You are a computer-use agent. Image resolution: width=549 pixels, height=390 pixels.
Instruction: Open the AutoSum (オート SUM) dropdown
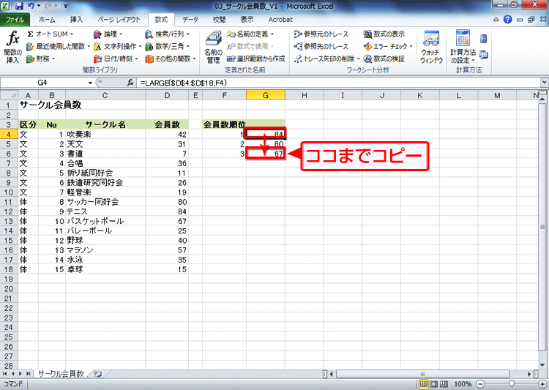(x=50, y=34)
